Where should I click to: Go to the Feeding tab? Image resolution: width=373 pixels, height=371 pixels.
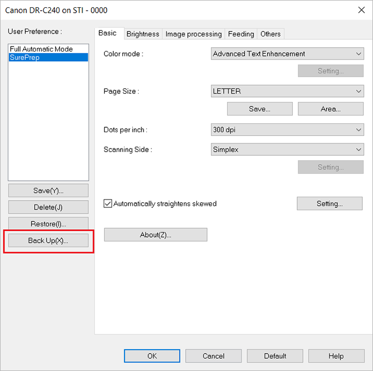(x=241, y=34)
